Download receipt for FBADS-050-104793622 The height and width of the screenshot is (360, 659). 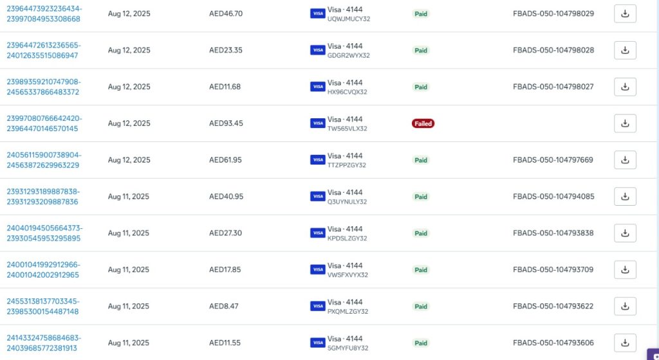625,306
